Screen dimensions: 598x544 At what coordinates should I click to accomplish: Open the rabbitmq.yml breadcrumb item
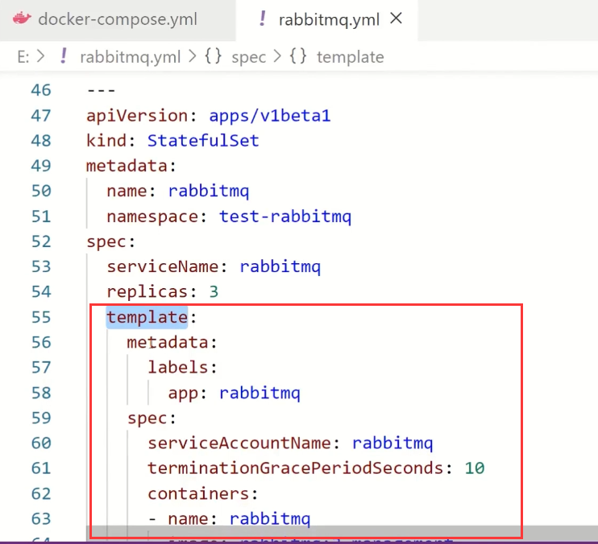pyautogui.click(x=130, y=57)
